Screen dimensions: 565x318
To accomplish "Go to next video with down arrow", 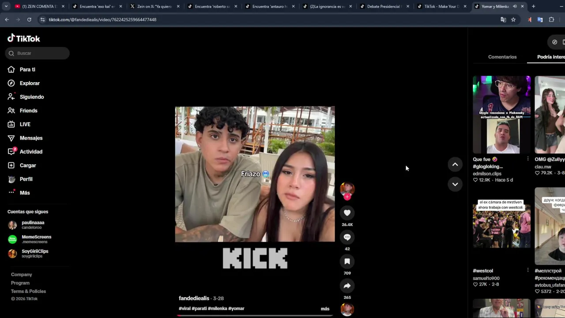I will pyautogui.click(x=455, y=184).
